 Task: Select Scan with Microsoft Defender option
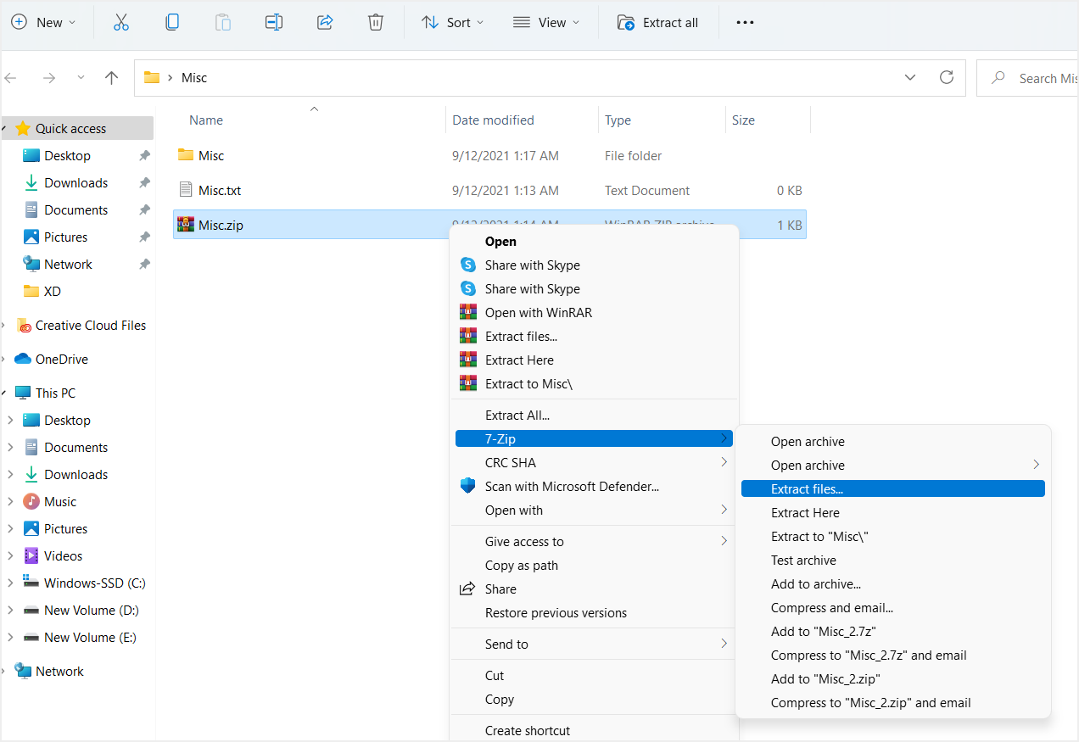pos(571,487)
